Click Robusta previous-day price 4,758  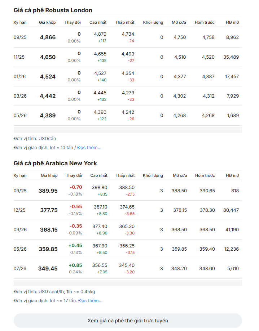(208, 37)
